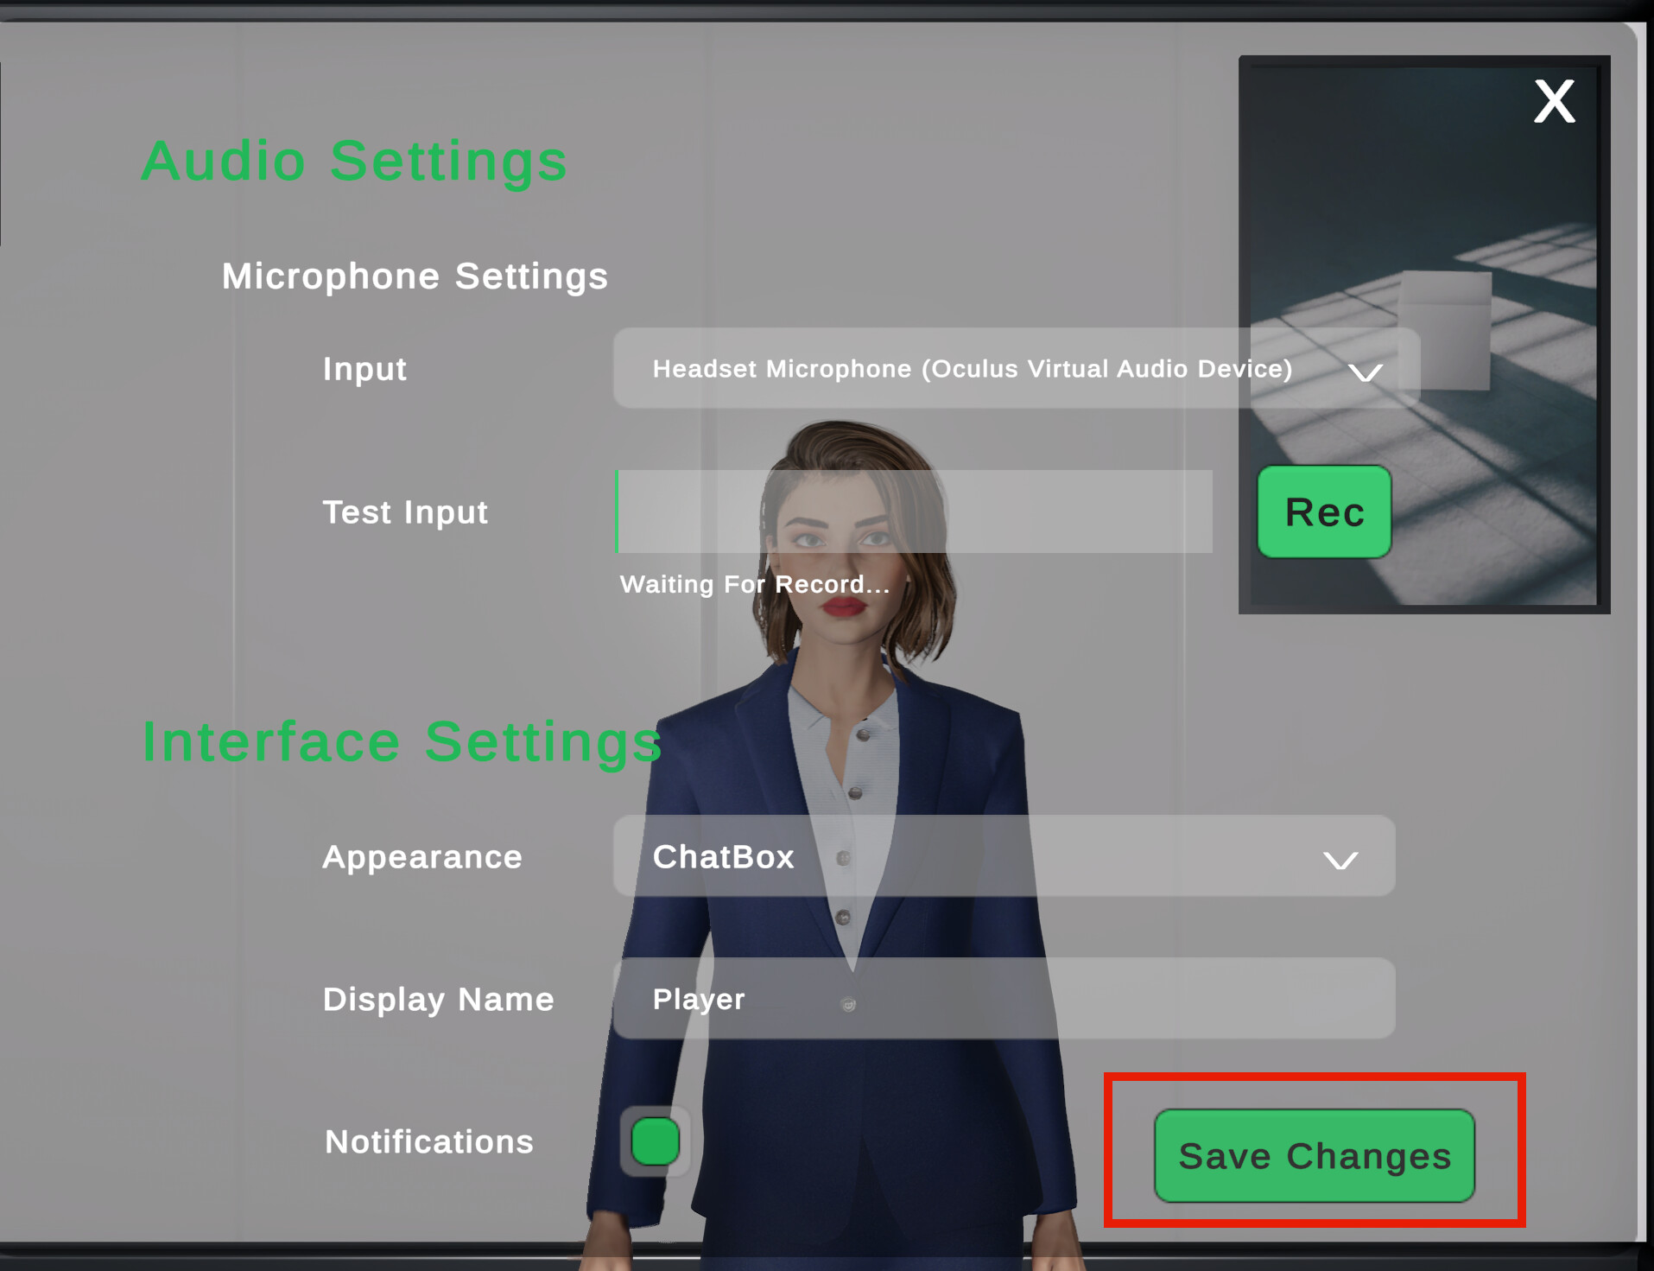
Task: Toggle the green Notifications switch
Action: pyautogui.click(x=656, y=1141)
